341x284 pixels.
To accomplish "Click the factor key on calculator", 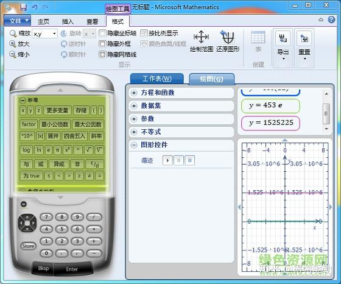I will point(29,124).
